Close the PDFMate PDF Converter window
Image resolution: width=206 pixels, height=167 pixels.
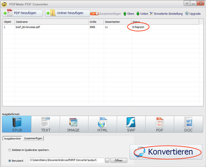tap(201, 3)
